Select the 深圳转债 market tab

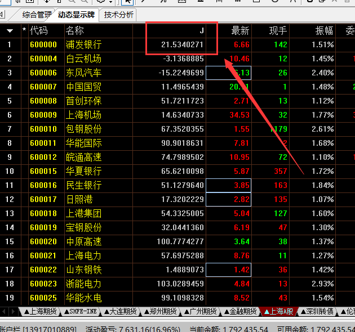click(x=317, y=311)
